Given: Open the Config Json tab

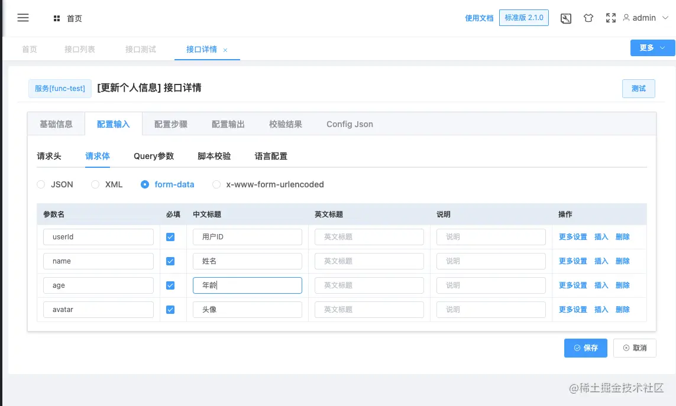Looking at the screenshot, I should point(350,124).
